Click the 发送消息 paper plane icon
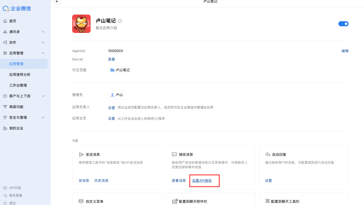Viewport: 364px width, 205px height. point(81,155)
